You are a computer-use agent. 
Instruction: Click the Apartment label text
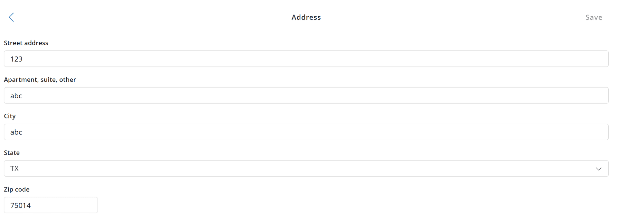click(x=40, y=80)
